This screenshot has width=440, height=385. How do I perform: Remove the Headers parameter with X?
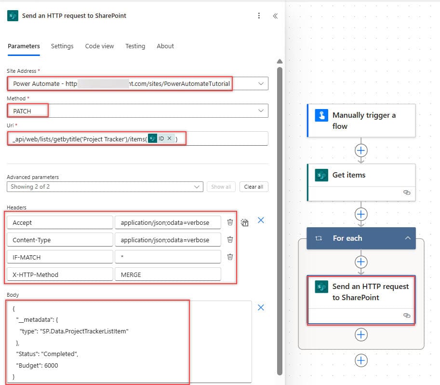point(261,220)
